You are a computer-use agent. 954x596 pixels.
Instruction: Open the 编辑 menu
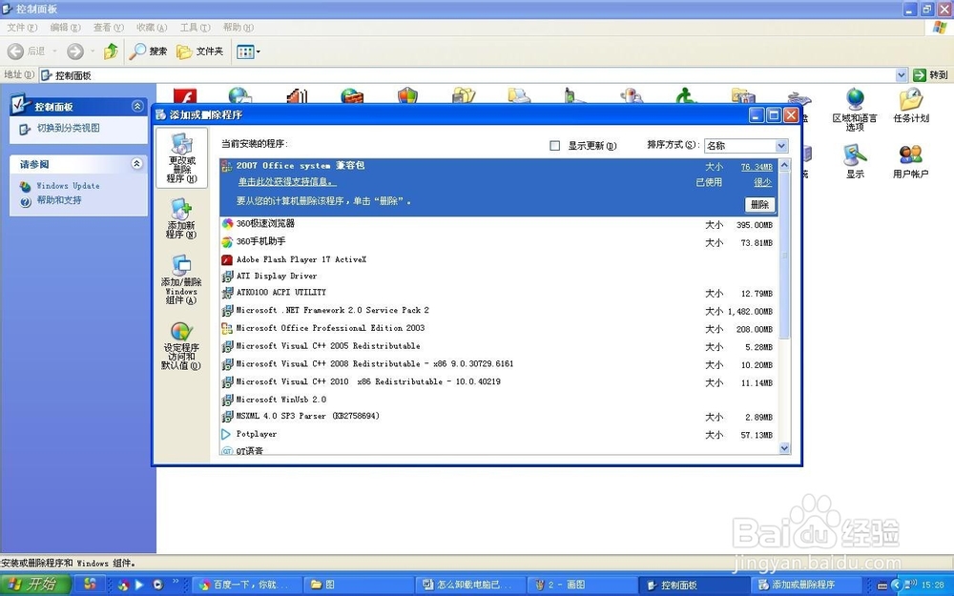(x=65, y=28)
